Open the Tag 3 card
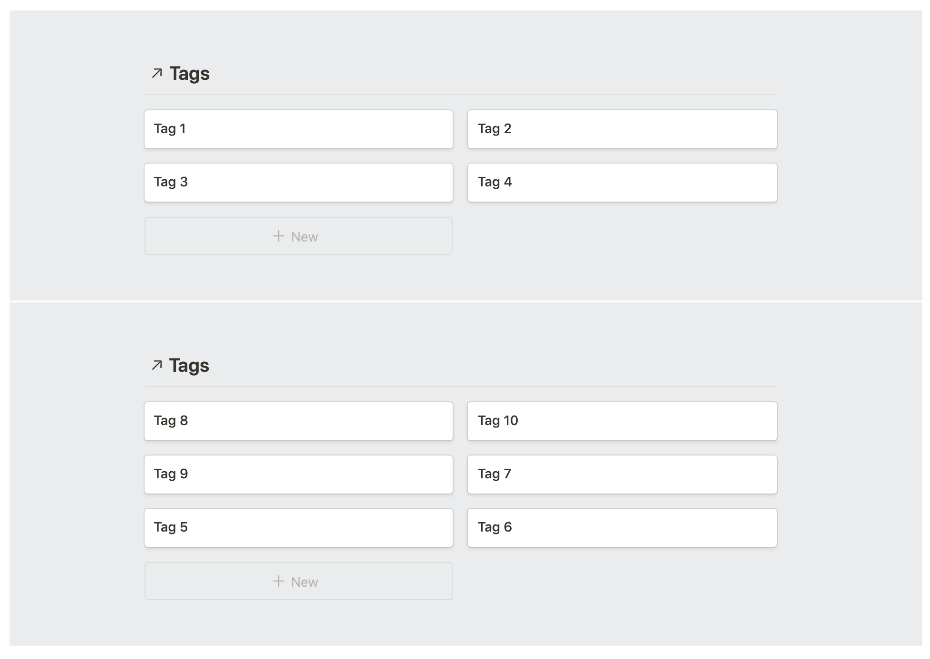930x659 pixels. point(298,183)
